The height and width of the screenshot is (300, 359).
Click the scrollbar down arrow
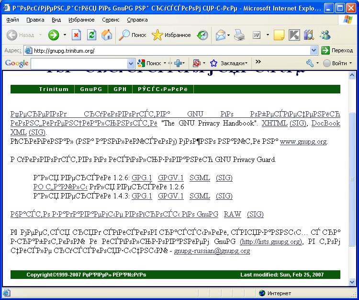(352, 282)
